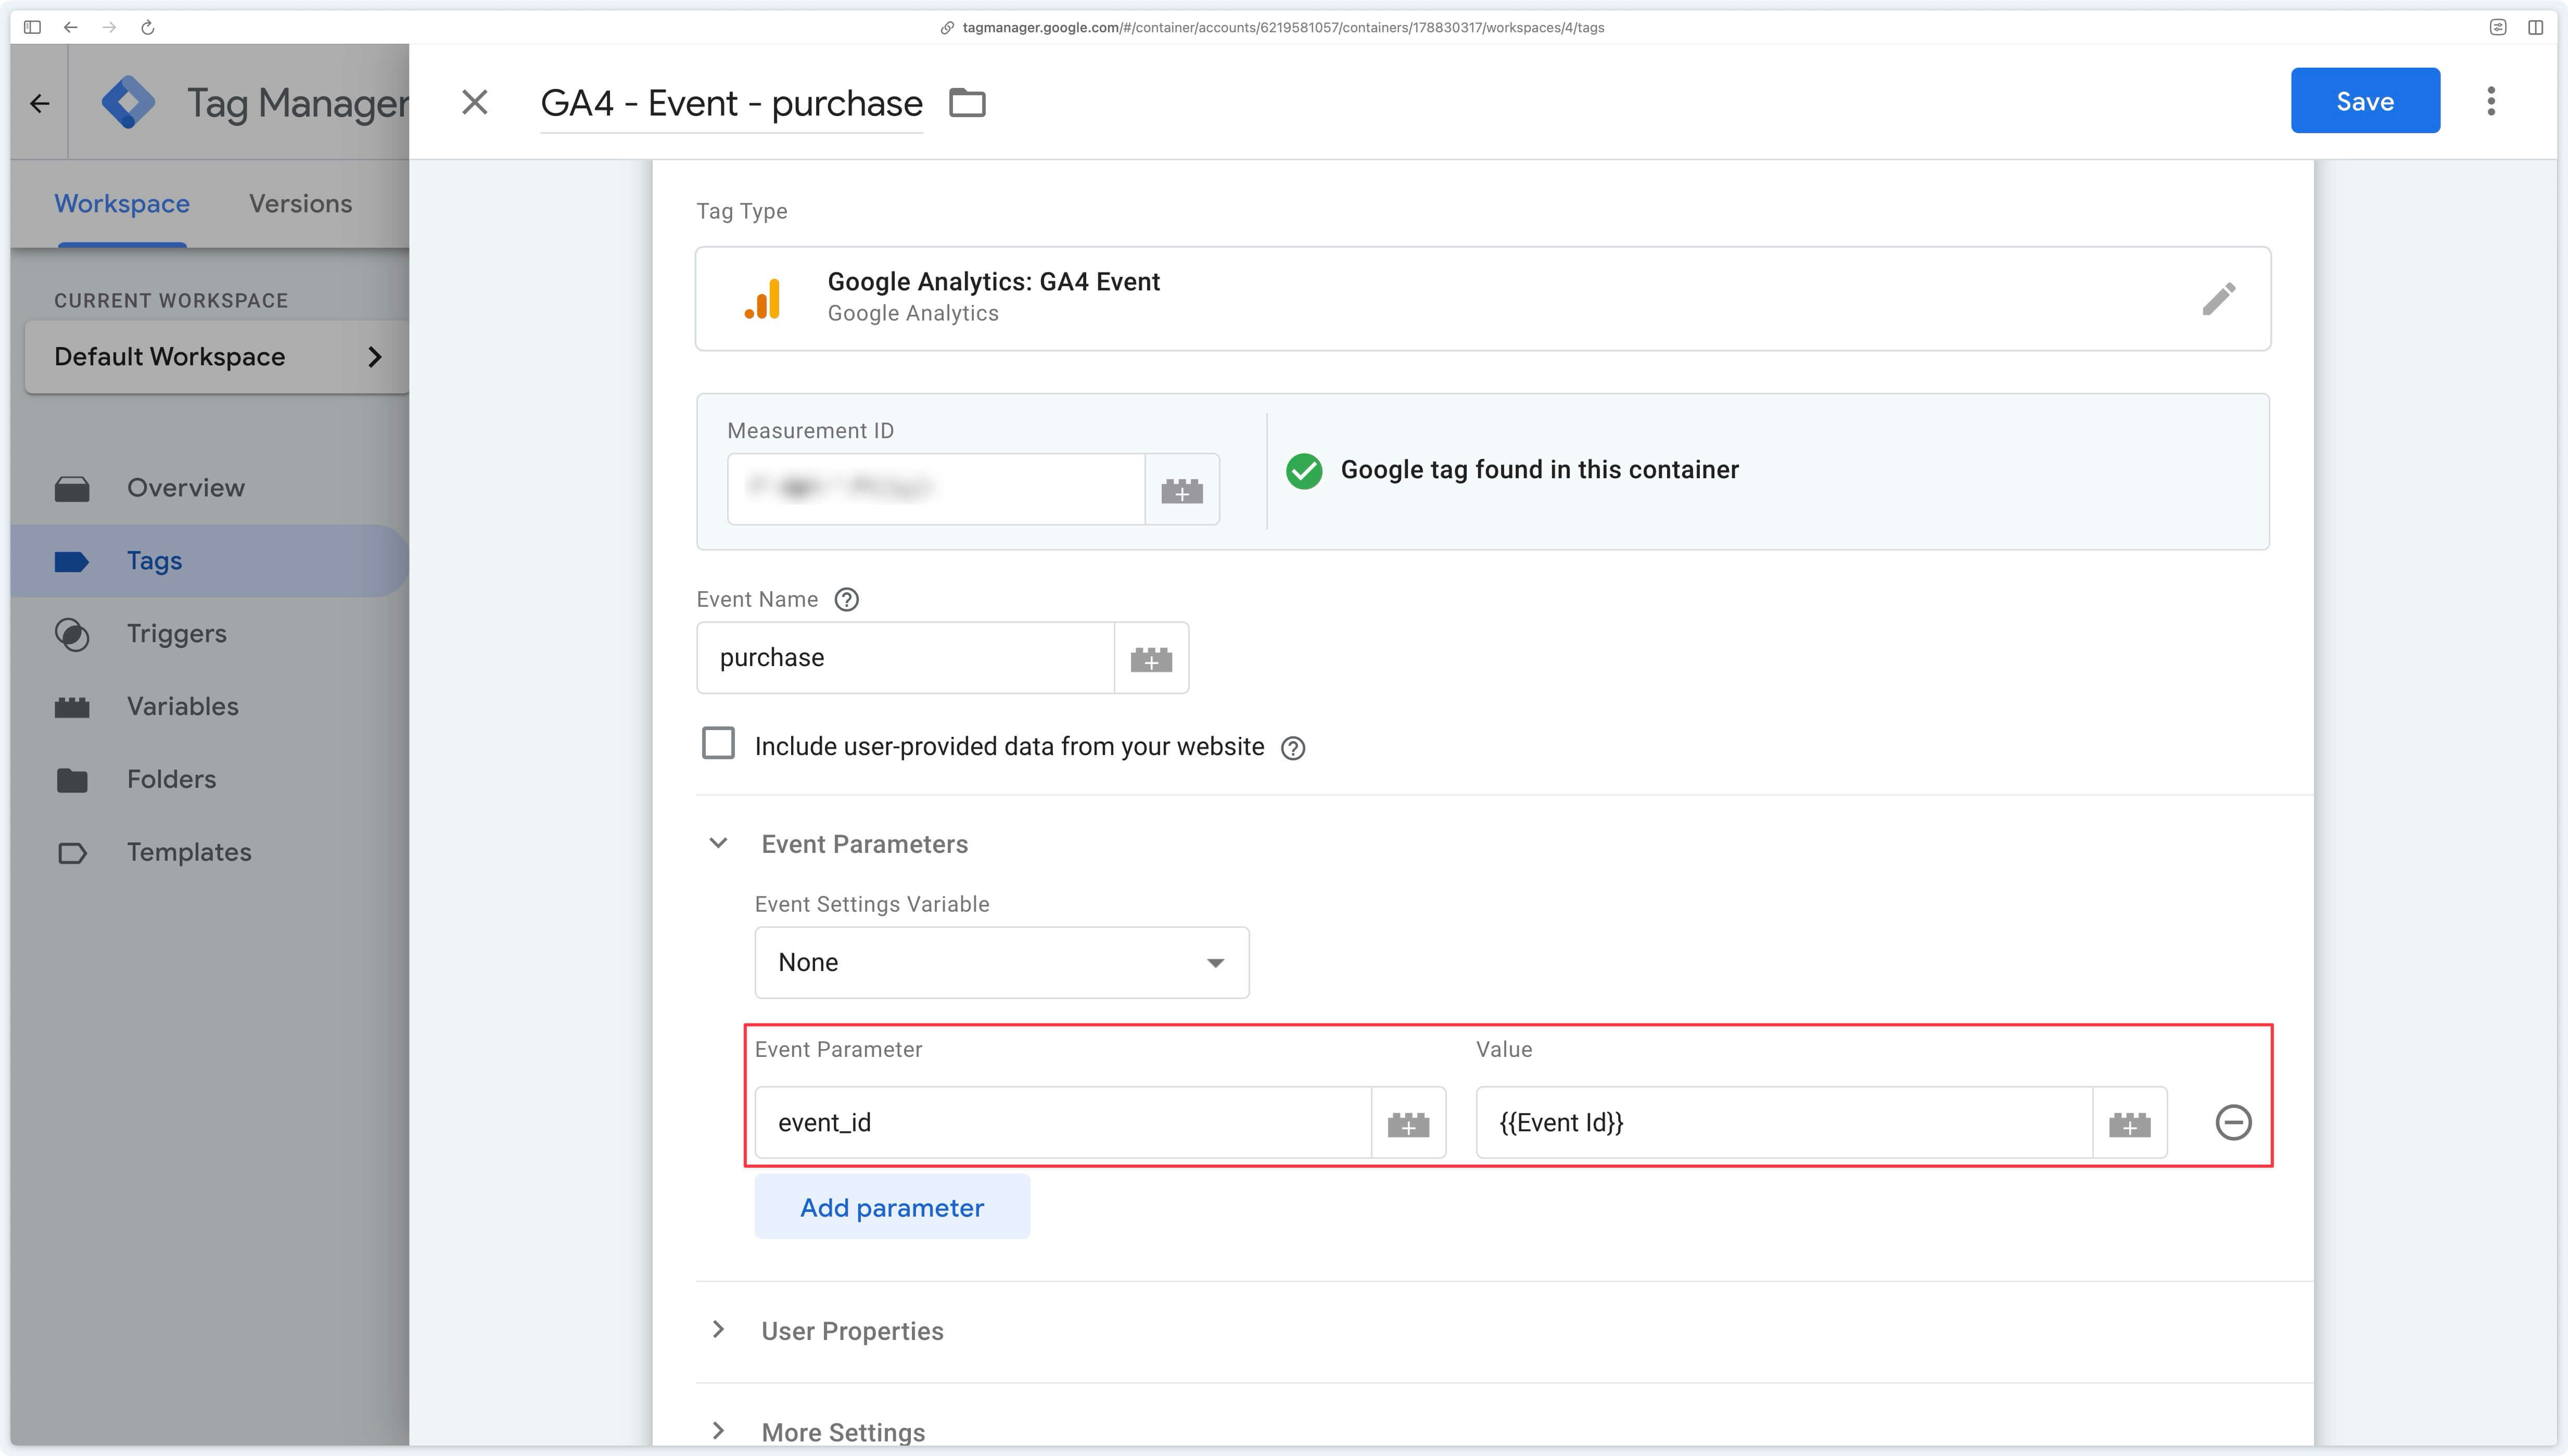Click the Tag Type label
Image resolution: width=2568 pixels, height=1456 pixels.
point(741,211)
